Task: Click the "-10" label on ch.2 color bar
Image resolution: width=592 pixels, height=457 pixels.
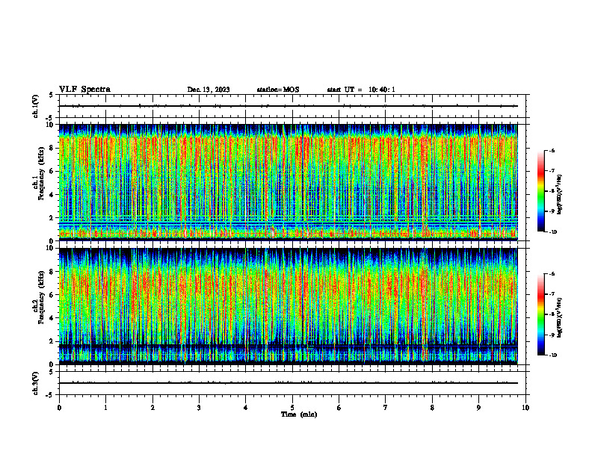Action: [x=553, y=355]
